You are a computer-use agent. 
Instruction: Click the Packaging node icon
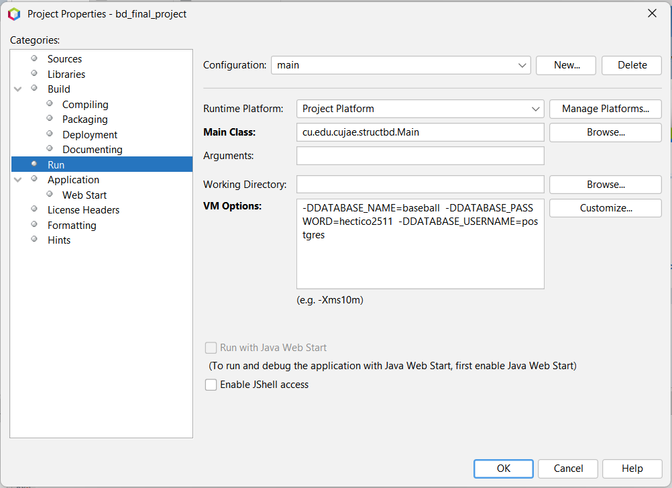click(48, 119)
